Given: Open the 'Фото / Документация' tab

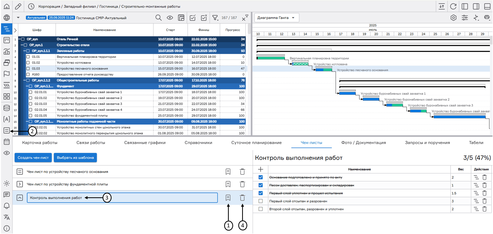Looking at the screenshot, I should tap(363, 143).
